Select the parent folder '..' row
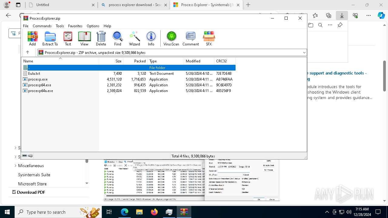The width and height of the screenshot is (388, 218). coord(129,68)
